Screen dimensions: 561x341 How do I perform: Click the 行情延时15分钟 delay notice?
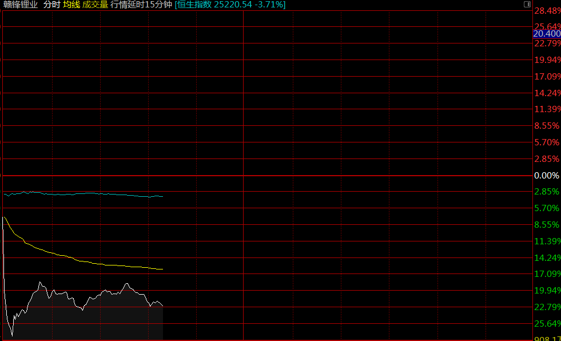pyautogui.click(x=141, y=5)
